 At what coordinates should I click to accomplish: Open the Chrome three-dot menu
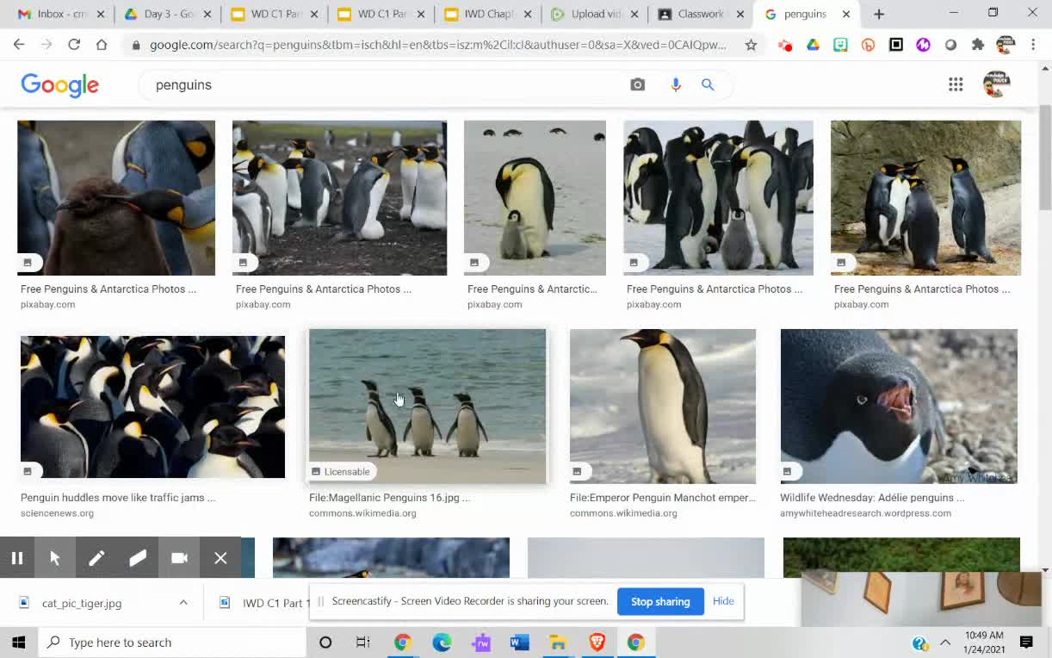click(x=1033, y=45)
